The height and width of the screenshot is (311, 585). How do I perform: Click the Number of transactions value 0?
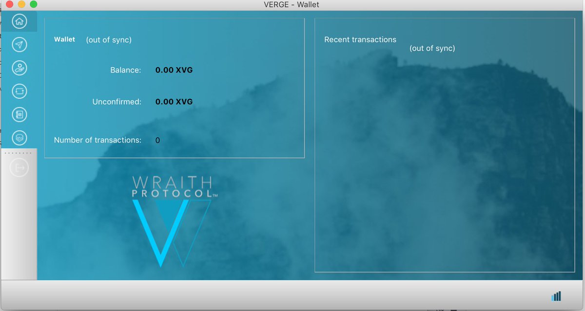pos(157,140)
